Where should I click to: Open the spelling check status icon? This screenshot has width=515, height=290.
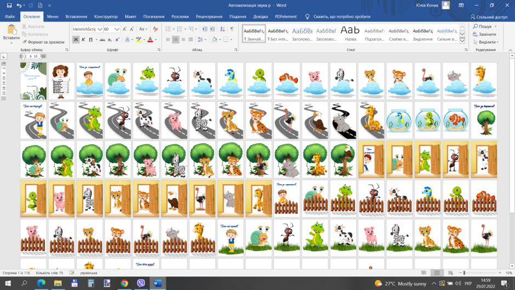[x=72, y=272]
